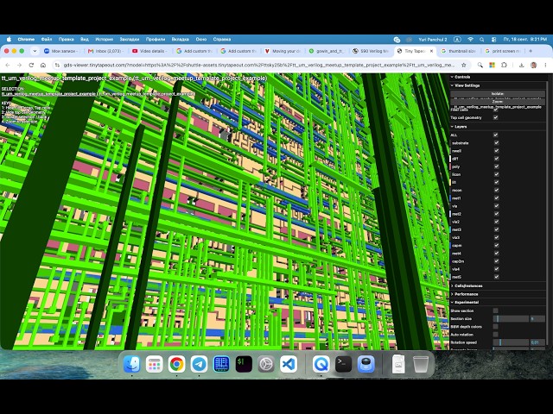Open System Settings from the dock
Image resolution: width=553 pixels, height=414 pixels.
pyautogui.click(x=266, y=364)
